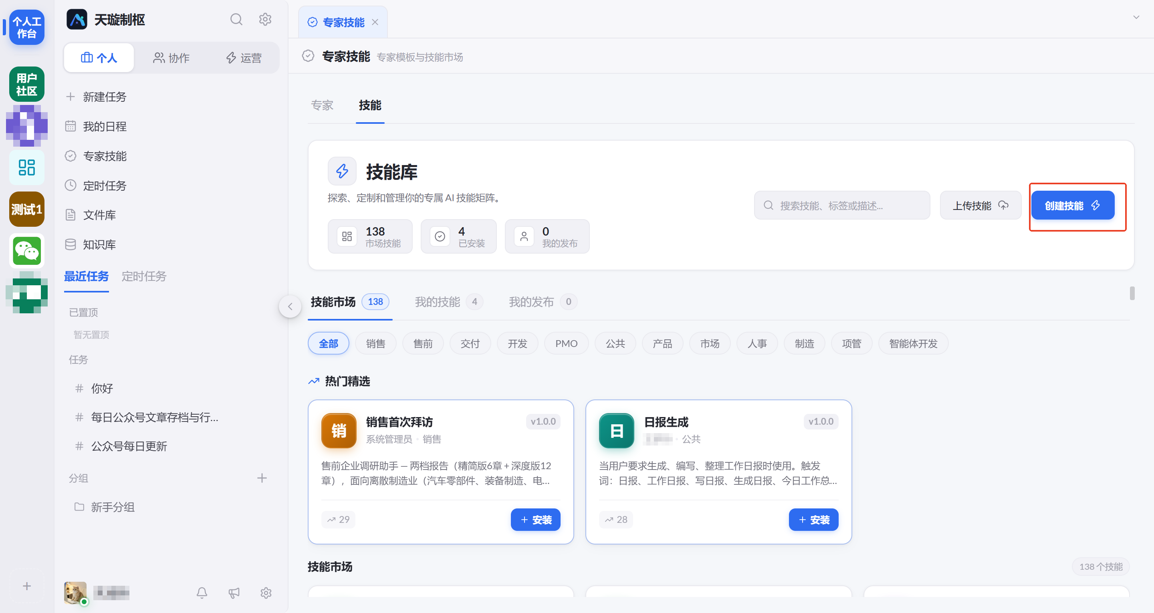
Task: Open task 每日公众号文章存档与行...
Action: click(171, 417)
